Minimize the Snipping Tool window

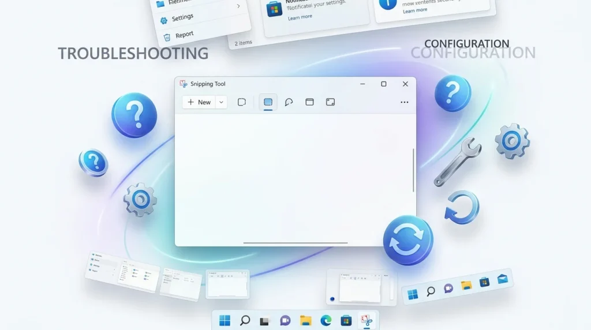(362, 84)
